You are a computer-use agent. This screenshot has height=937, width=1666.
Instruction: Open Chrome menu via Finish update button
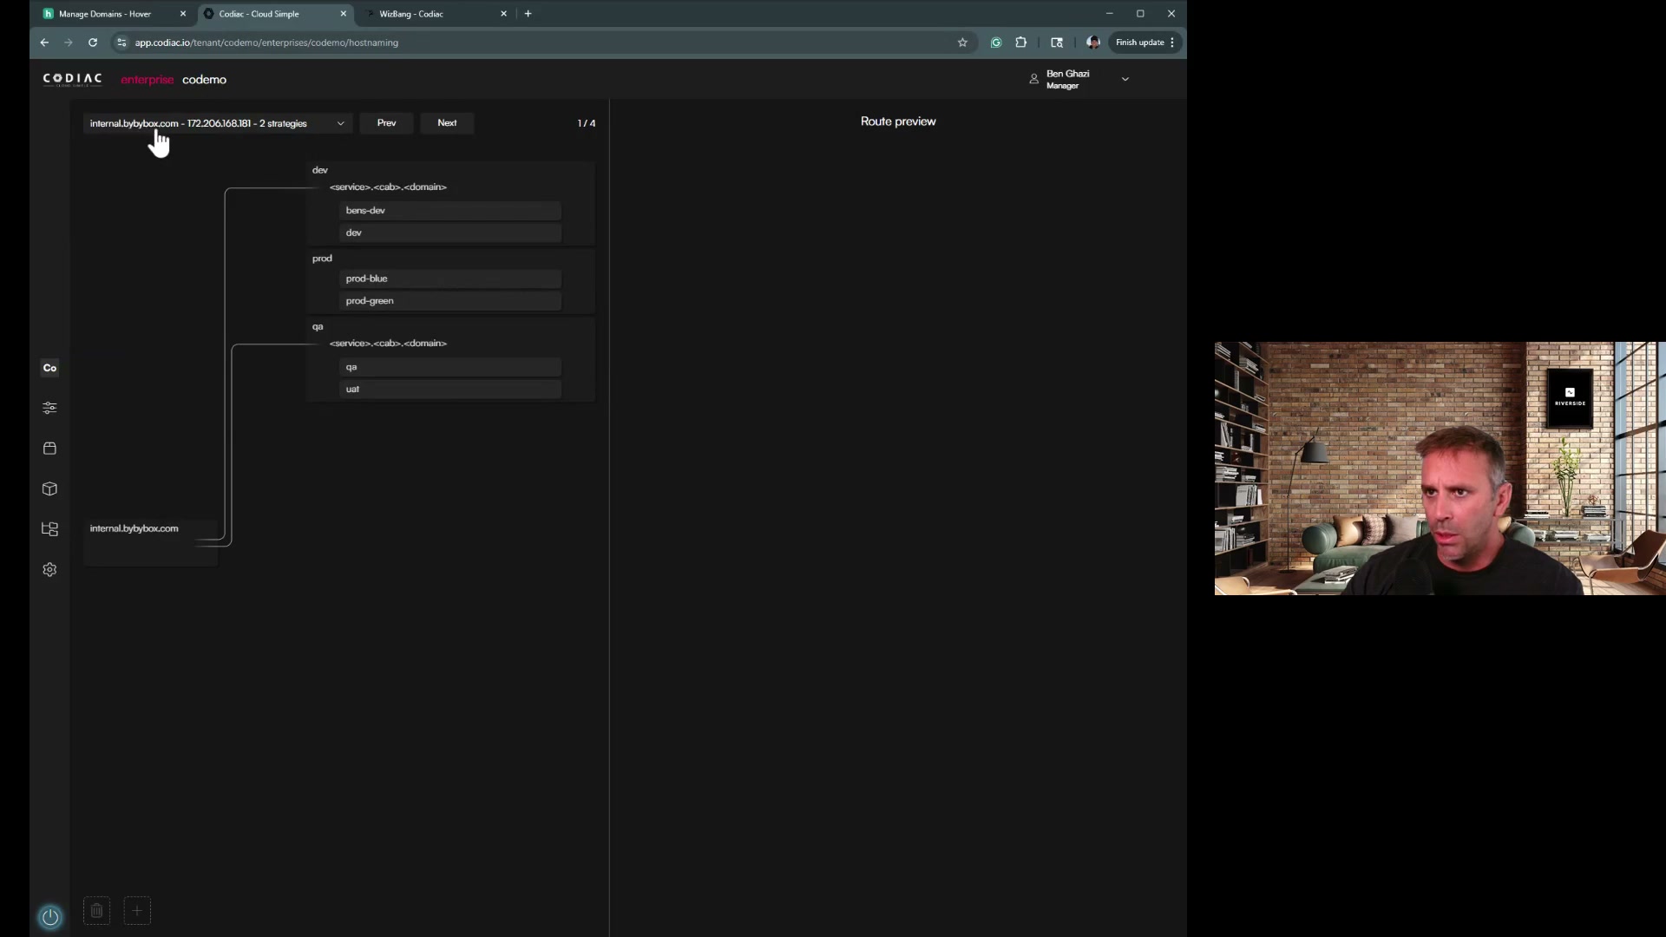click(1145, 43)
